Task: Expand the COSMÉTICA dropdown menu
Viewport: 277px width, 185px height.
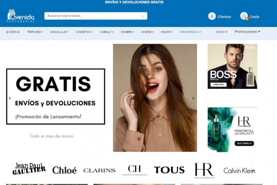Action: 84,32
